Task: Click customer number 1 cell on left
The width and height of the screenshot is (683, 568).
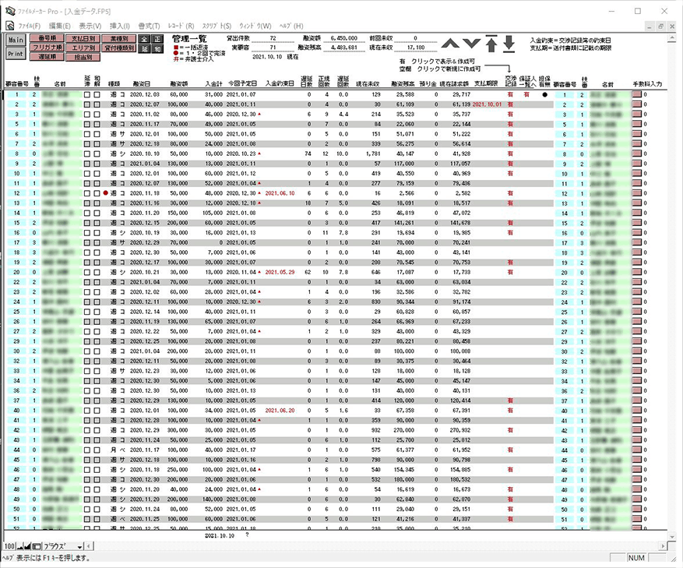Action: [x=16, y=94]
